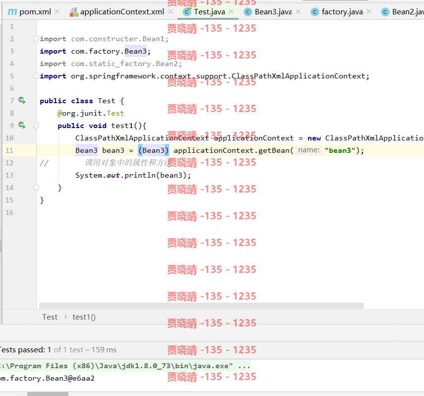This screenshot has width=424, height=396.
Task: Click the 'Tests passed: 1 of 1 test' status
Action: point(58,350)
